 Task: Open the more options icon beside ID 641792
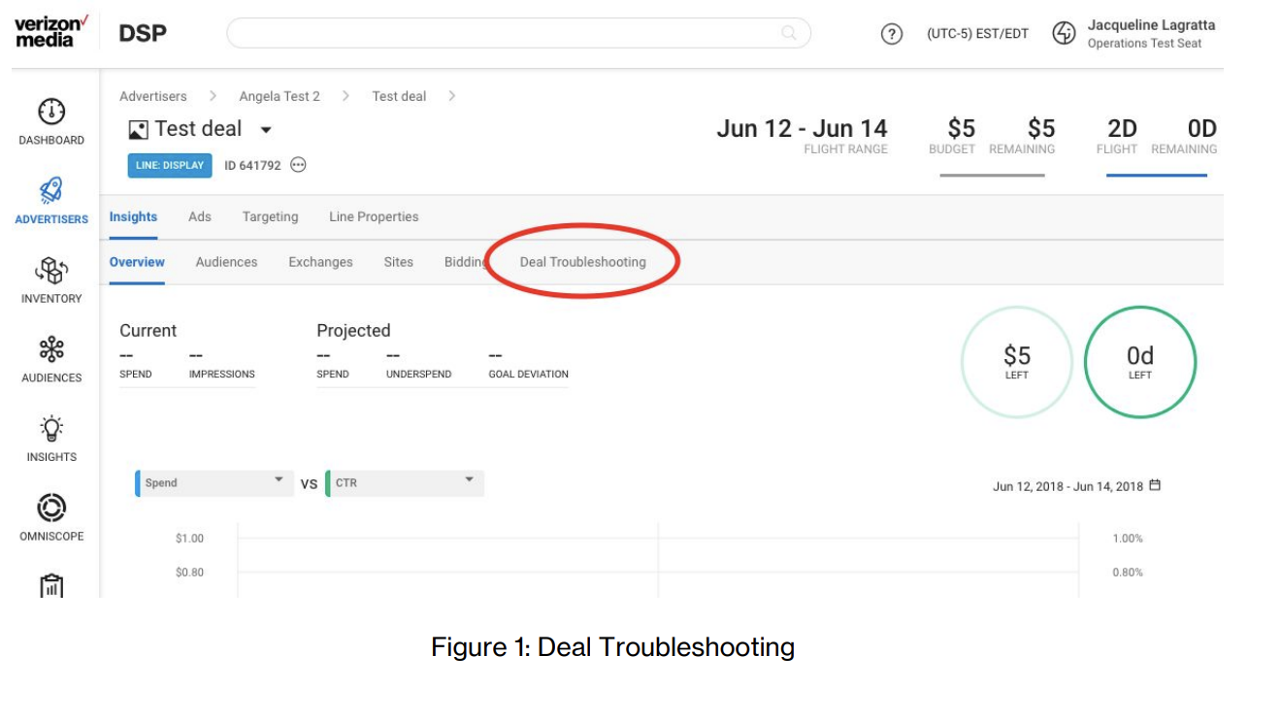pyautogui.click(x=298, y=165)
